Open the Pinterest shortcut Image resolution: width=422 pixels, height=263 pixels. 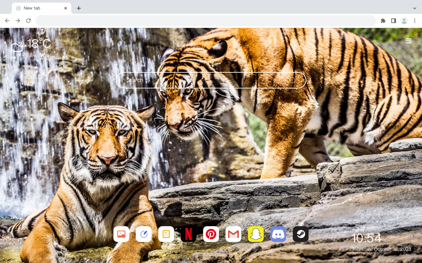coord(211,234)
